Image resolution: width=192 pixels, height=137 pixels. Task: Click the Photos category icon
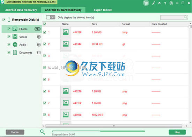coord(15,29)
